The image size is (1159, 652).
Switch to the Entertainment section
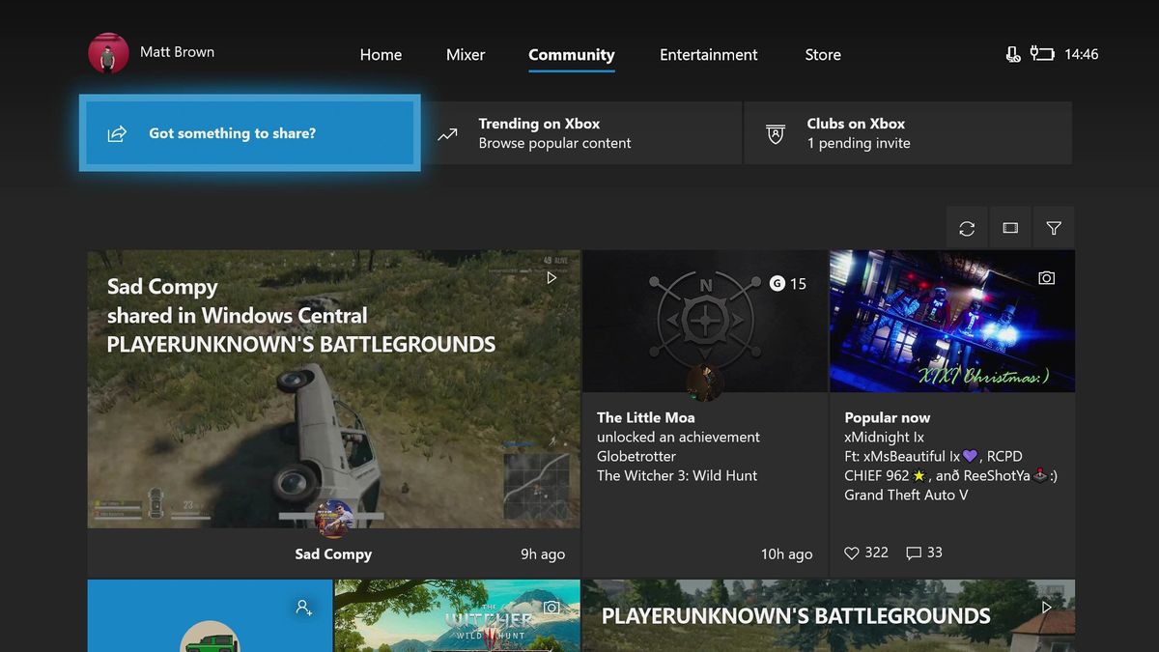(708, 55)
